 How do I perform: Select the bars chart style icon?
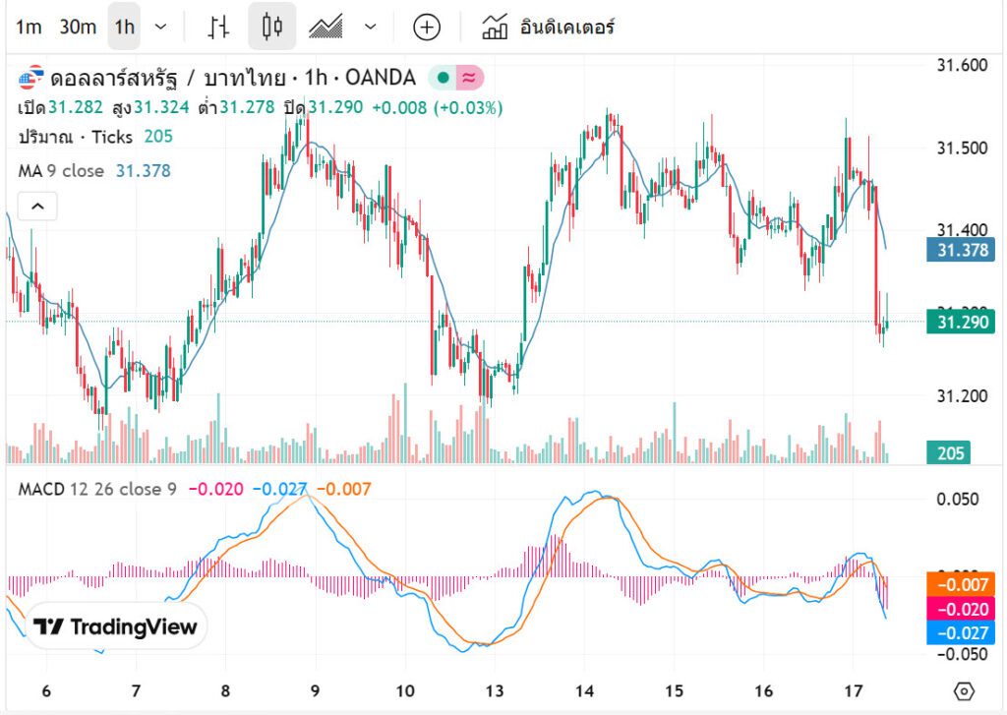click(x=220, y=27)
